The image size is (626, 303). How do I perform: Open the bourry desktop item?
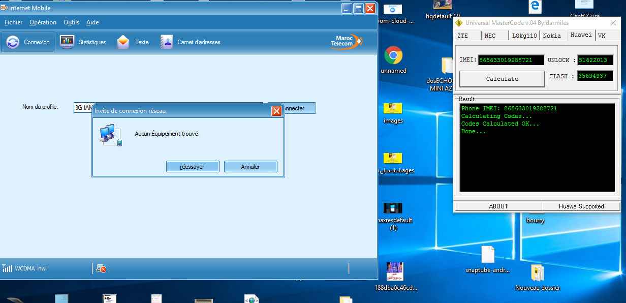536,220
